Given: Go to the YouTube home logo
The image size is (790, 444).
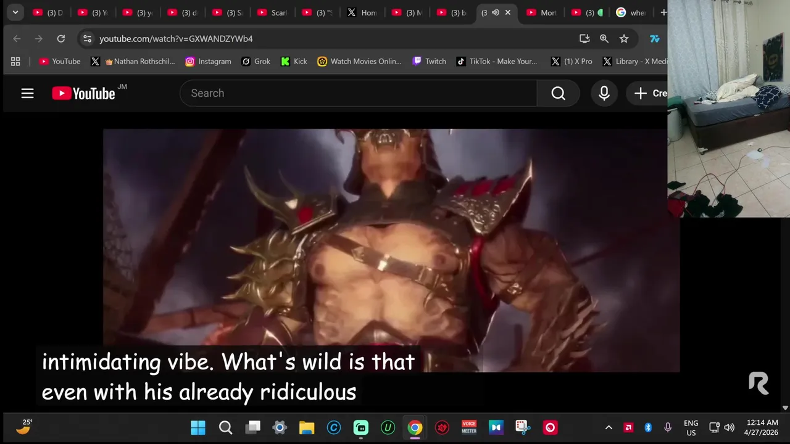Looking at the screenshot, I should click(x=83, y=93).
